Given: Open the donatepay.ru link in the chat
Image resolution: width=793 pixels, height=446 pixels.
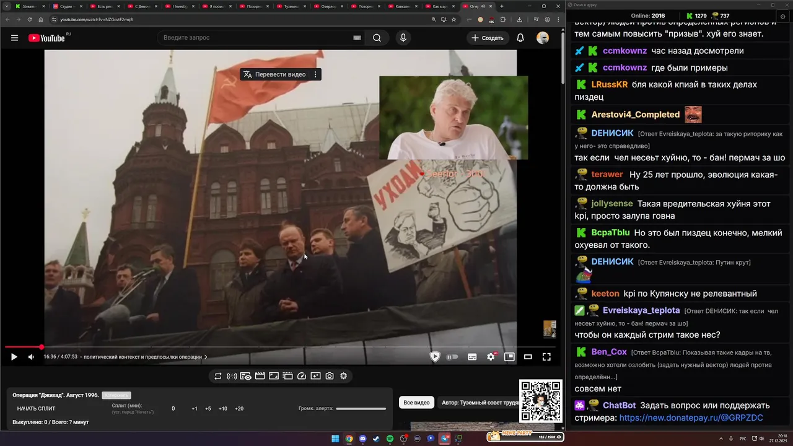Looking at the screenshot, I should click(691, 418).
